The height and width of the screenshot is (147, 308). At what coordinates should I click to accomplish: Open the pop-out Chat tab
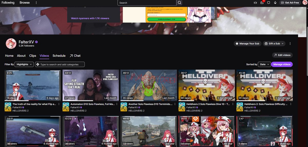coord(75,55)
